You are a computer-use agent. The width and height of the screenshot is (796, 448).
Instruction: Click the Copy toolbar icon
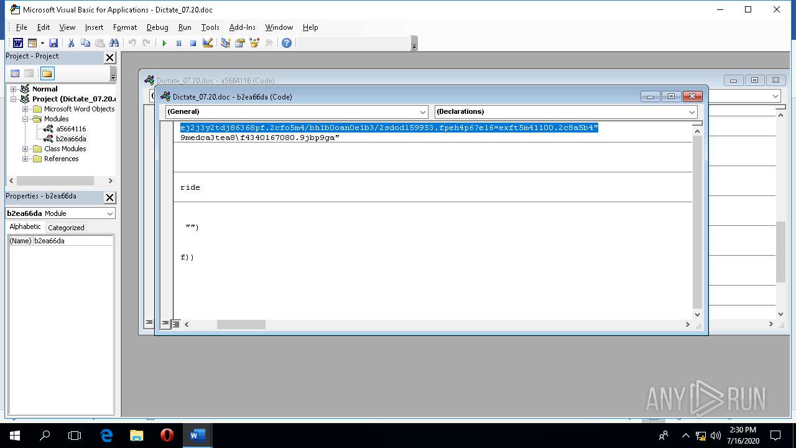tap(85, 43)
